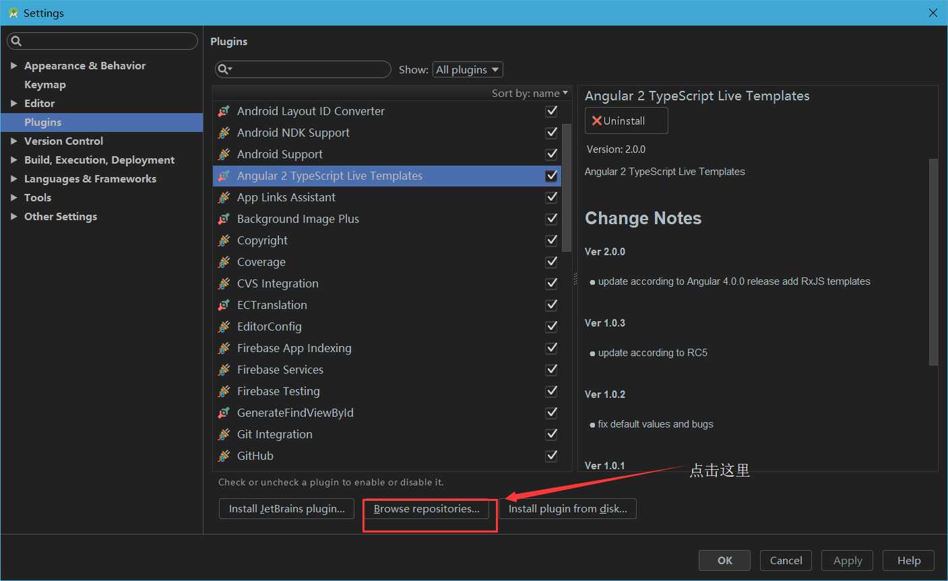Screen dimensions: 948x581
Task: Click Install plugin from disk button
Action: (567, 509)
